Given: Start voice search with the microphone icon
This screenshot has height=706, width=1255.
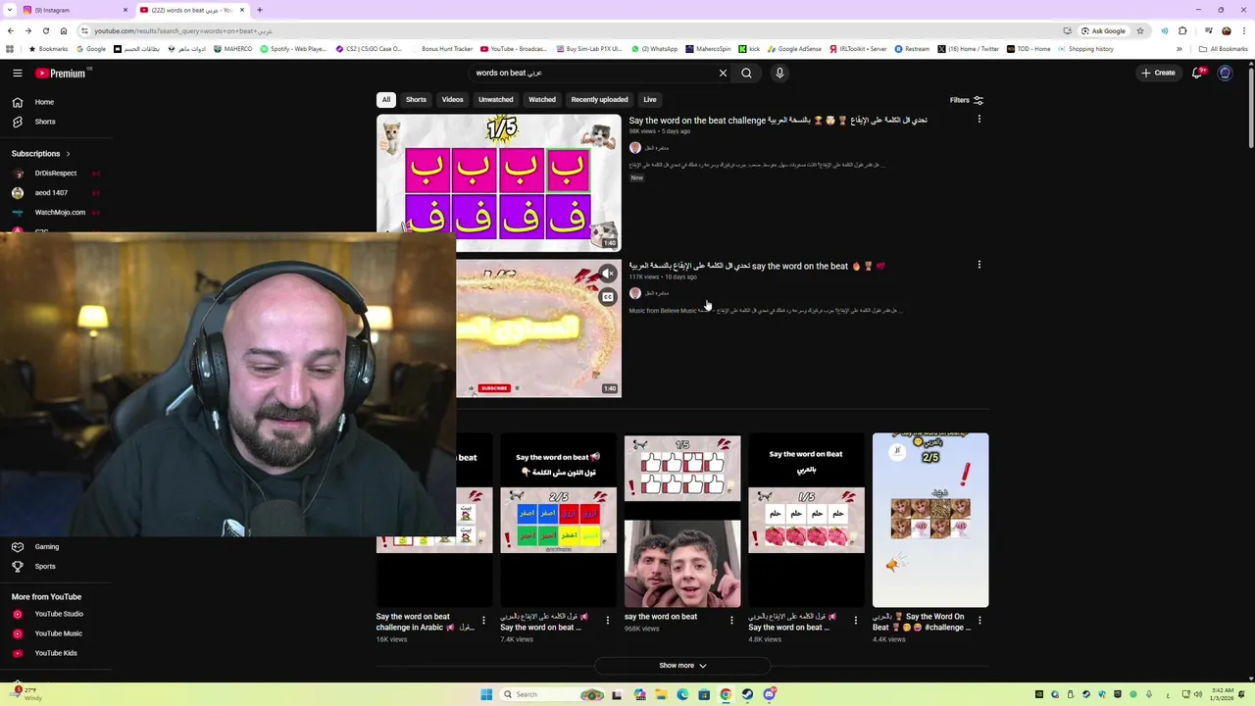Looking at the screenshot, I should tap(779, 73).
